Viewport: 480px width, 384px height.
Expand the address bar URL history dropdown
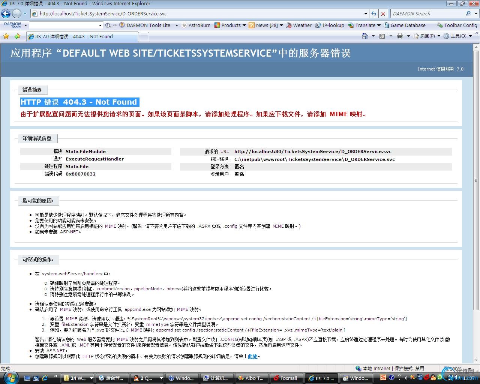(x=366, y=14)
